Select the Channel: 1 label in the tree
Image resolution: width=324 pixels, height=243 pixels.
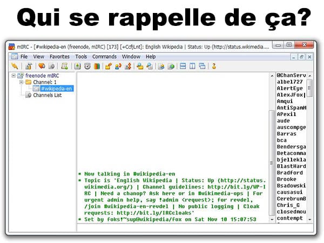coord(45,82)
